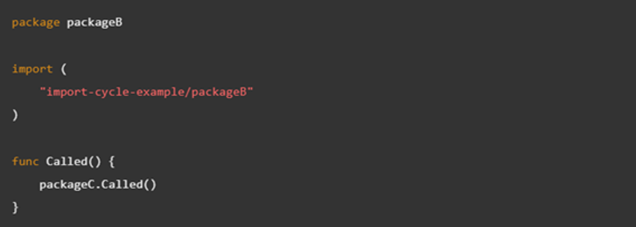Click the opening curly brace of Called
This screenshot has height=227, width=636.
[111, 161]
